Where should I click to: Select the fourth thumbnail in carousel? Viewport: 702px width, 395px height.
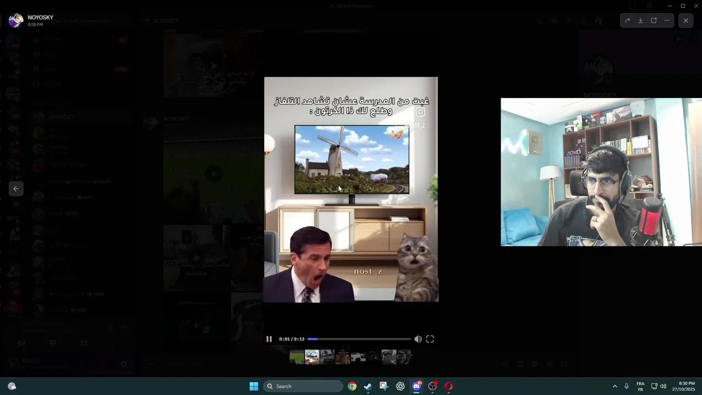(343, 357)
